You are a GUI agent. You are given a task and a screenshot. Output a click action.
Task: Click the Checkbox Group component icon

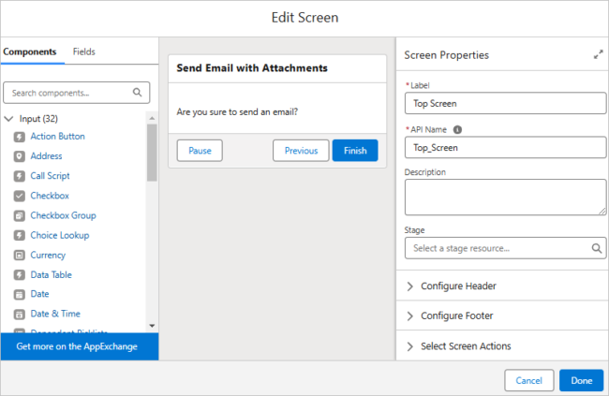tap(20, 216)
